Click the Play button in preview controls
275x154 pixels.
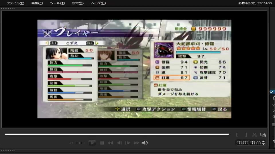pos(92,143)
